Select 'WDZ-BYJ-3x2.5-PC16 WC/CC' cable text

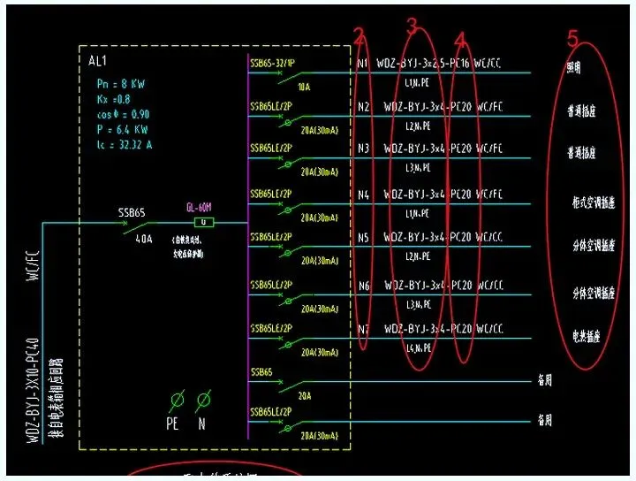[x=438, y=64]
